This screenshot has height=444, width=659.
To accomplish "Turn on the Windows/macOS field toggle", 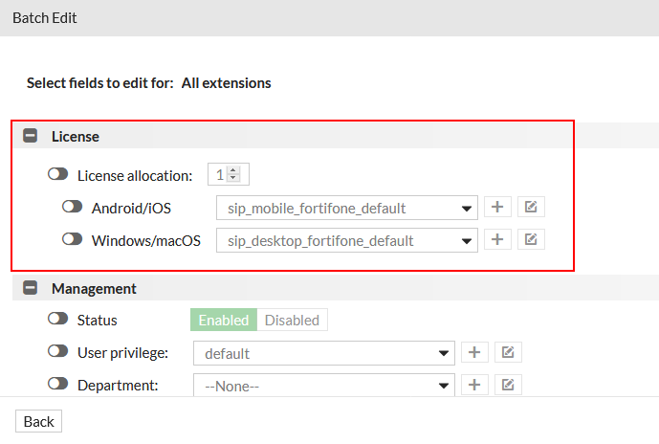I will [73, 239].
